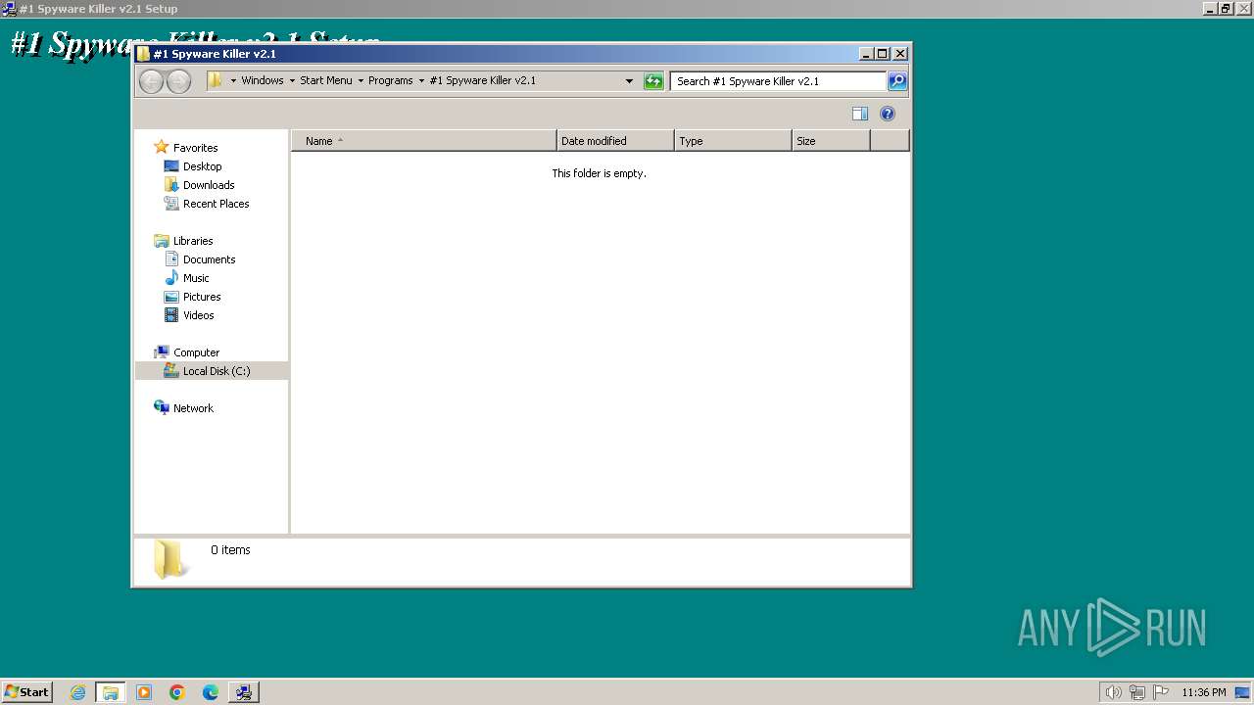This screenshot has width=1254, height=705.
Task: Click the Recent Places icon
Action: click(x=171, y=204)
